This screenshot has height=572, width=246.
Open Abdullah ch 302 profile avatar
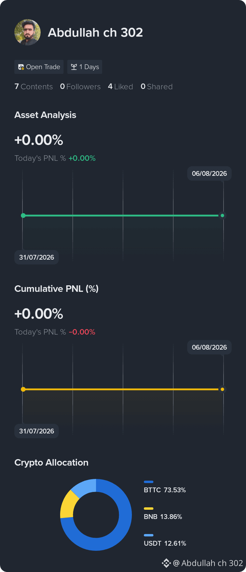[28, 32]
